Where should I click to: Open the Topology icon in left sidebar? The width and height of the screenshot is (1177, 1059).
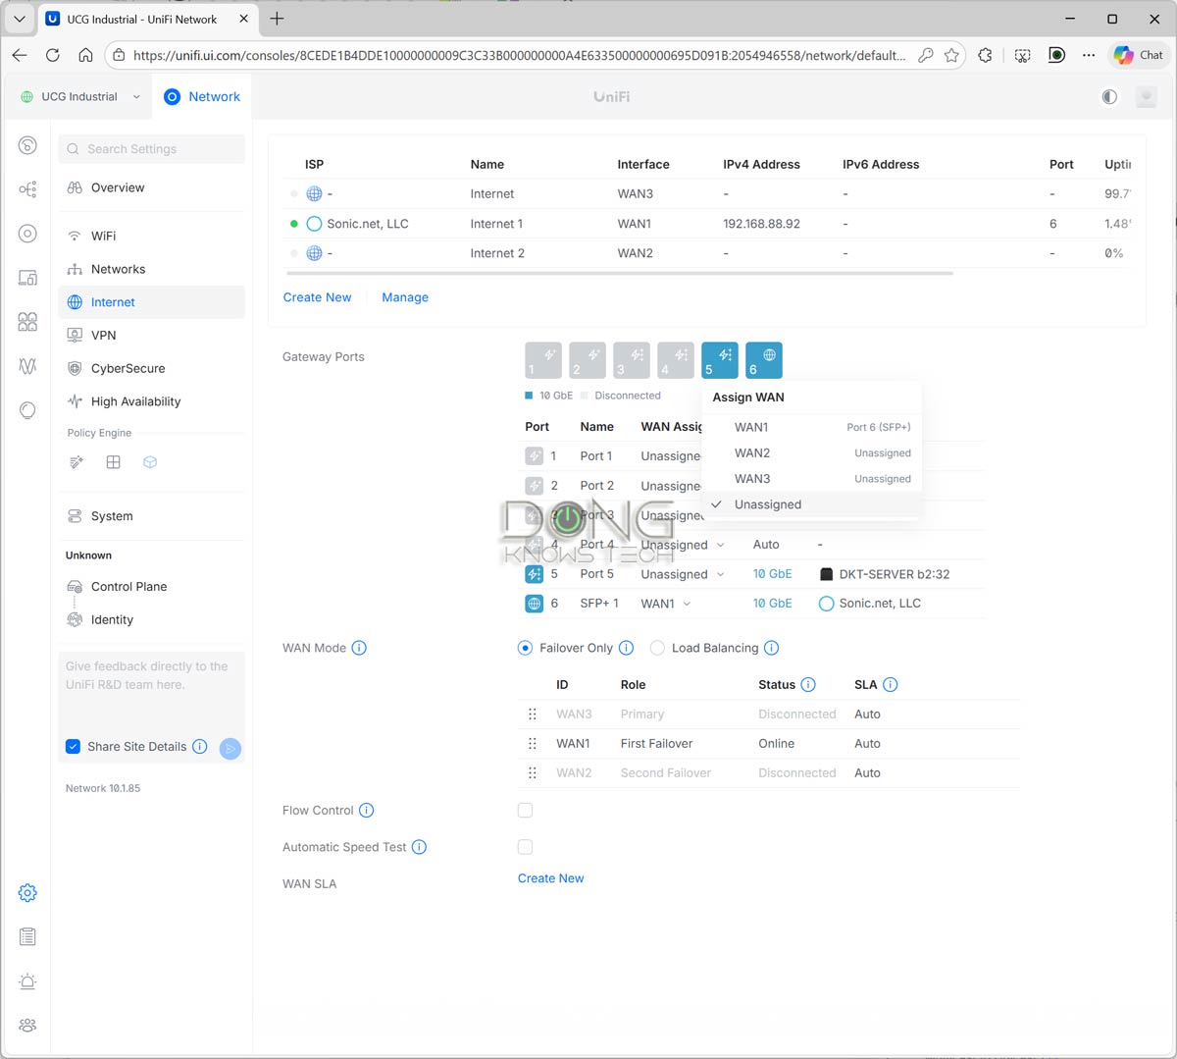(26, 188)
